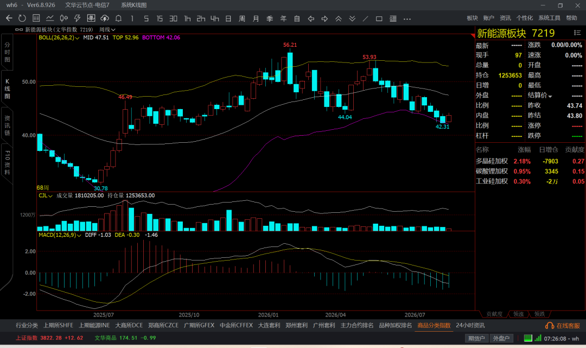Open the 大商所DCE tab

129,325
